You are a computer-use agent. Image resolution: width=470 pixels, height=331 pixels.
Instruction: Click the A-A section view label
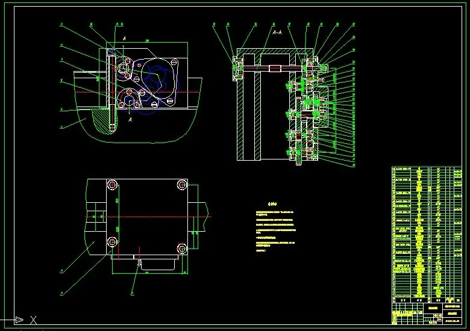point(277,32)
